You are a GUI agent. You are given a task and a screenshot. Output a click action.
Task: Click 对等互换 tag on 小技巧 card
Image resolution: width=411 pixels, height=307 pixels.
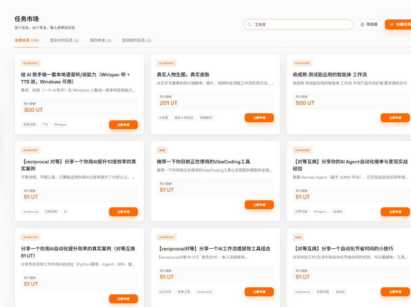[x=323, y=292]
